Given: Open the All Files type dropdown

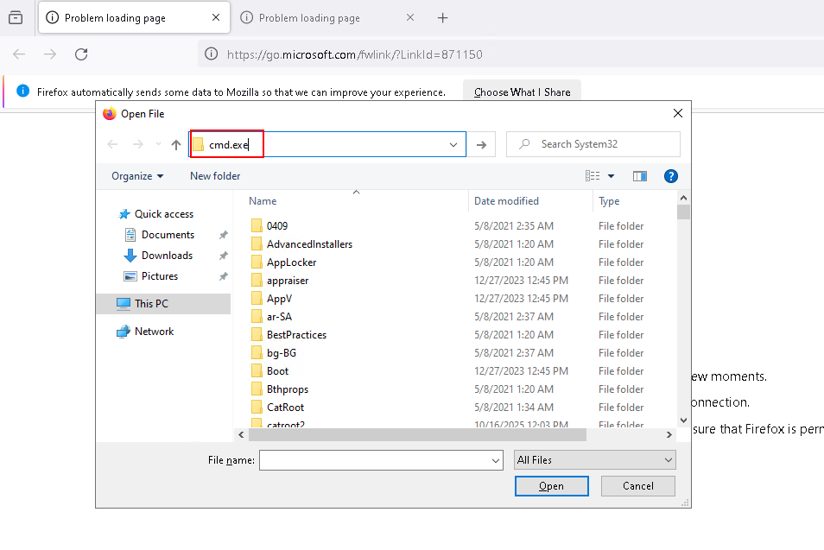Looking at the screenshot, I should point(595,460).
